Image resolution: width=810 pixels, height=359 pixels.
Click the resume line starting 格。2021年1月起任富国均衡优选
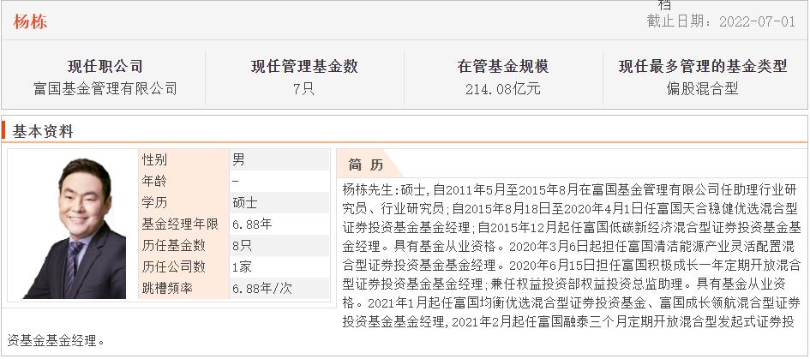click(x=572, y=302)
